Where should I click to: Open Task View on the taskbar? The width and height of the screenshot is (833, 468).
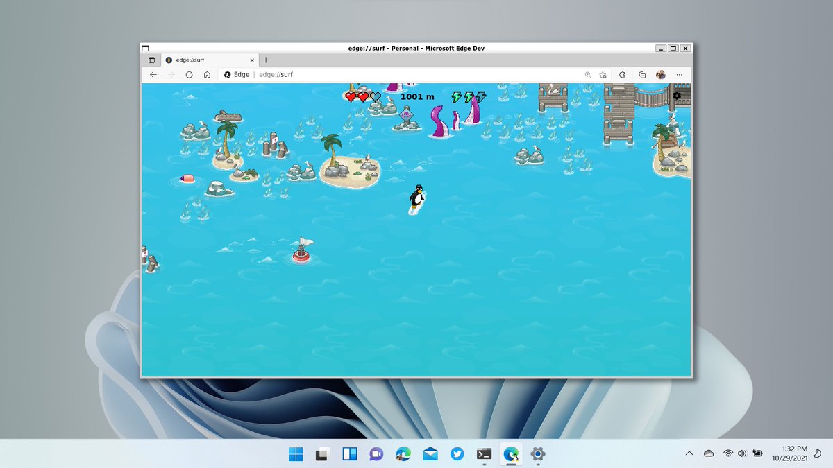pos(322,454)
